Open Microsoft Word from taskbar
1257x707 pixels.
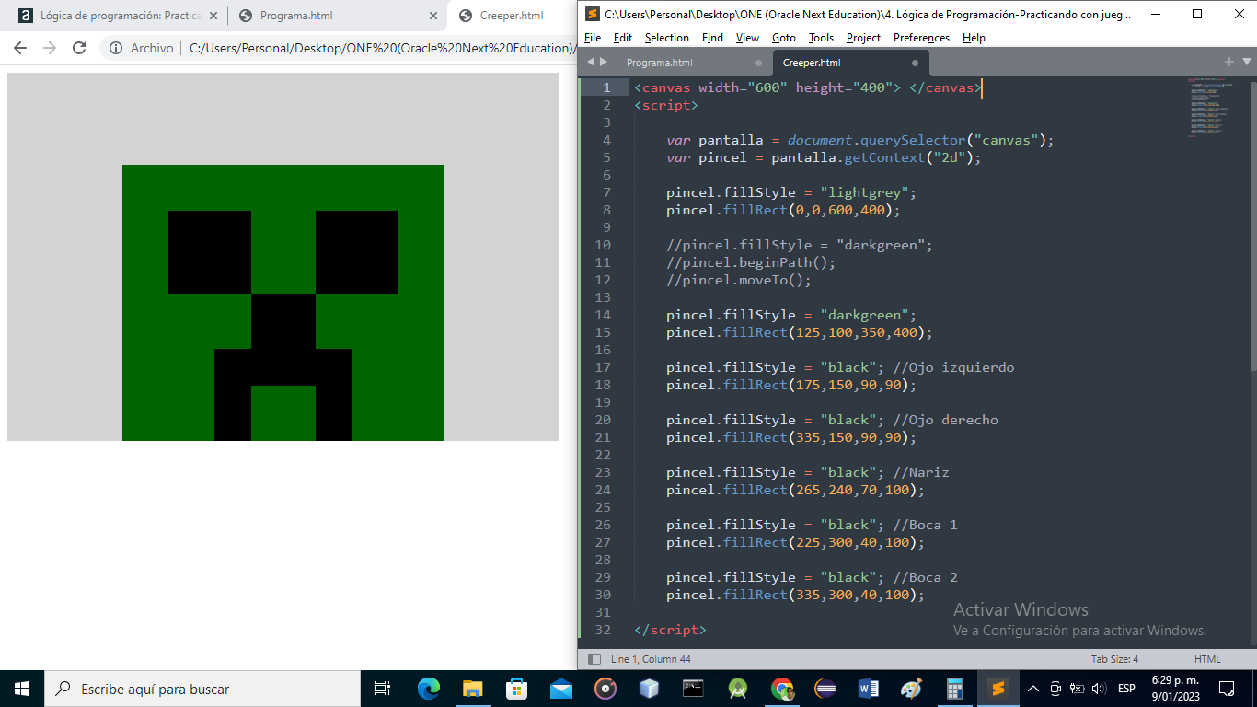868,689
